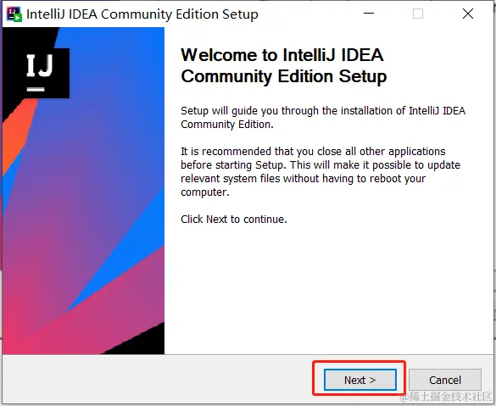
Task: Click the 'Click Next to continue.' line
Action: click(x=234, y=220)
